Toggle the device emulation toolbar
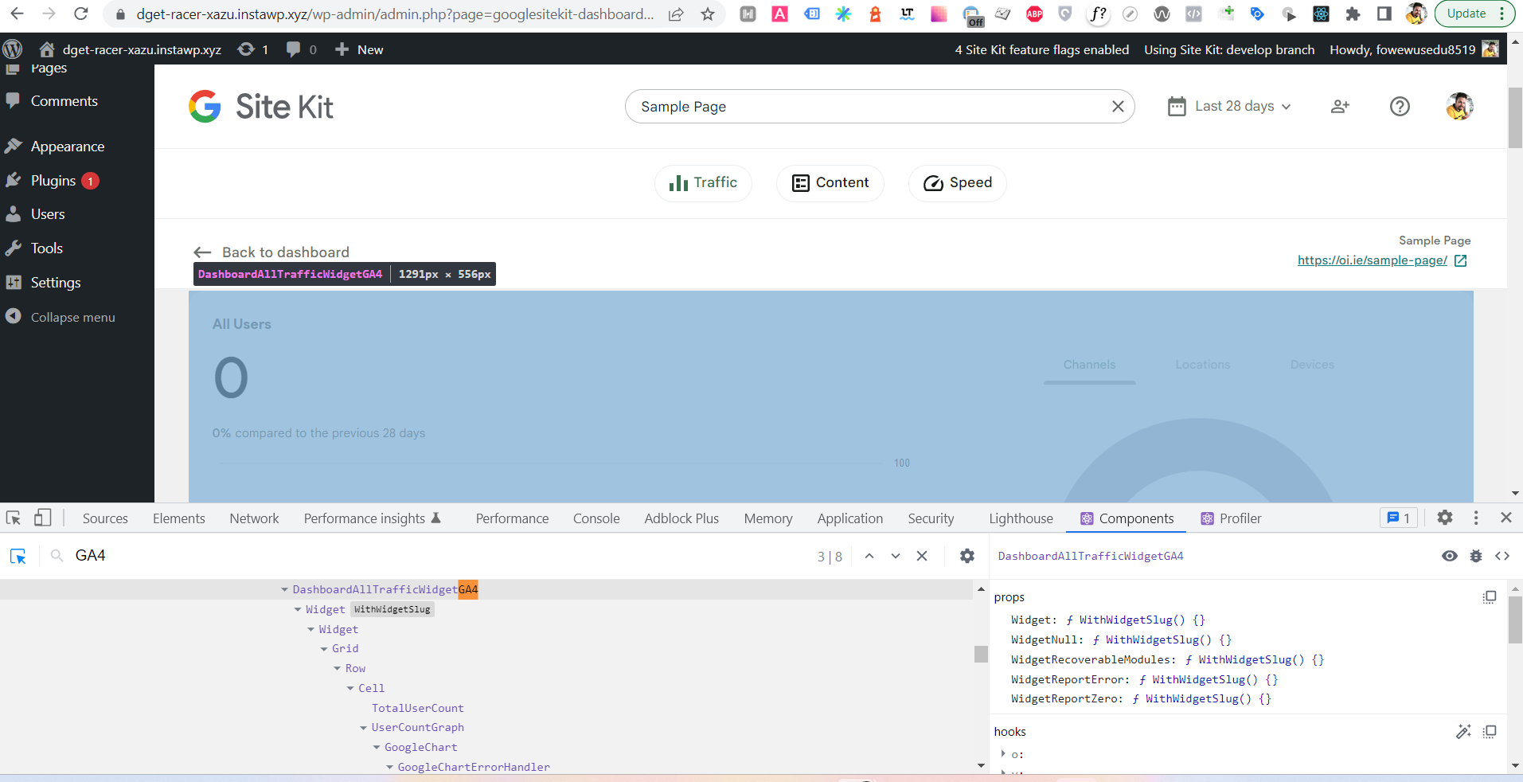Screen dimensions: 1523x782 click(42, 518)
